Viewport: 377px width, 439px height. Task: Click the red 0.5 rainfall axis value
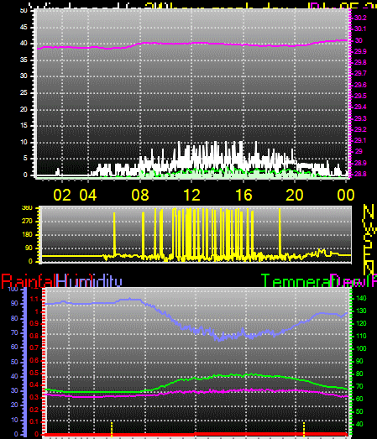click(x=34, y=373)
